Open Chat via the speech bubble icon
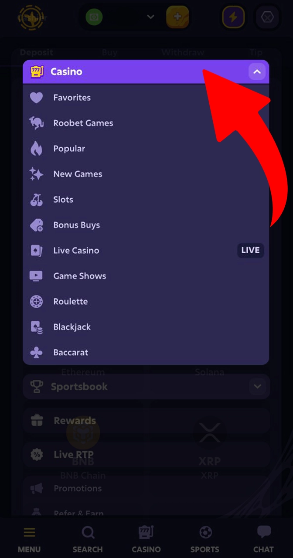The width and height of the screenshot is (293, 558). click(263, 532)
